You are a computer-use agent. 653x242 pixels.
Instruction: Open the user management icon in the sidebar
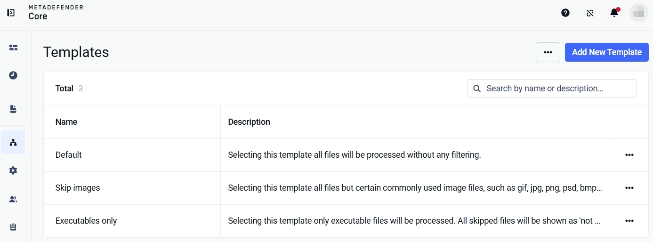pos(13,199)
